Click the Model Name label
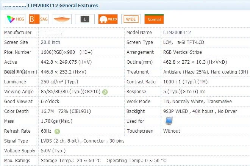 click(139, 33)
